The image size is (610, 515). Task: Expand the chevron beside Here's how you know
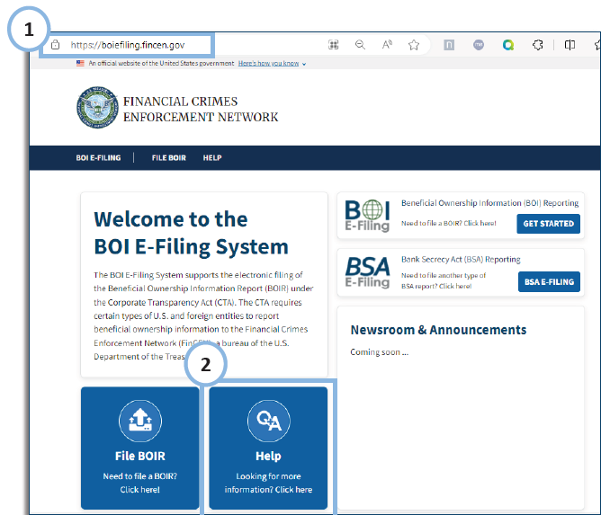[x=304, y=64]
